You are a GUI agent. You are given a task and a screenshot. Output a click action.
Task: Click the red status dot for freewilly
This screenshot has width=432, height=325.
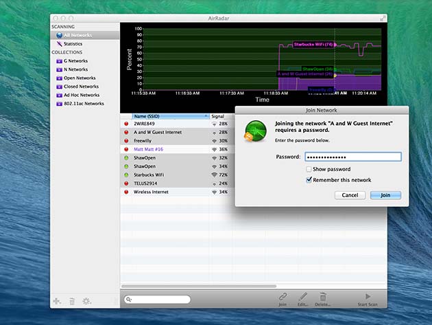tap(126, 141)
